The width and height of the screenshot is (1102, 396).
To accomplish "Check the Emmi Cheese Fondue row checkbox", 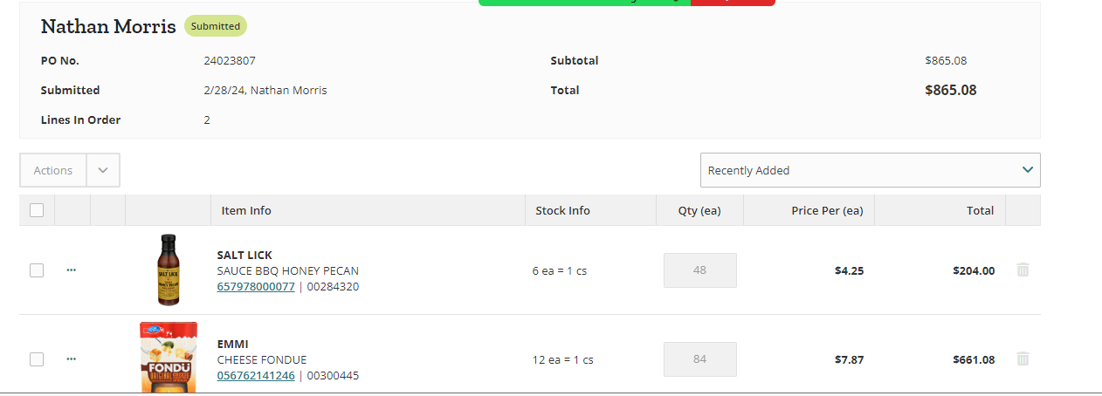I will (x=37, y=358).
